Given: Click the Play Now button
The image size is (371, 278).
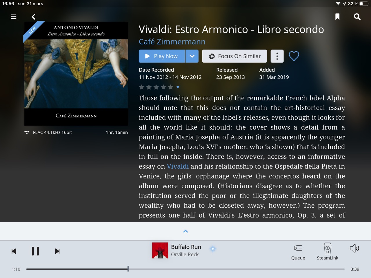Looking at the screenshot, I should point(162,56).
